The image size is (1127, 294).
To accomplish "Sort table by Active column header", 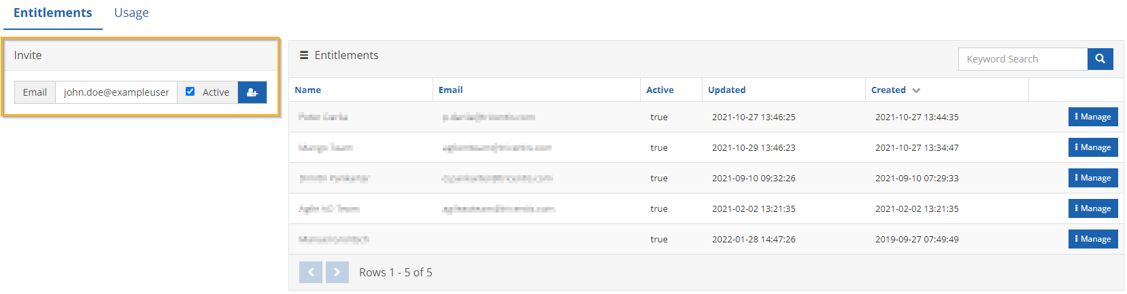I will click(660, 90).
